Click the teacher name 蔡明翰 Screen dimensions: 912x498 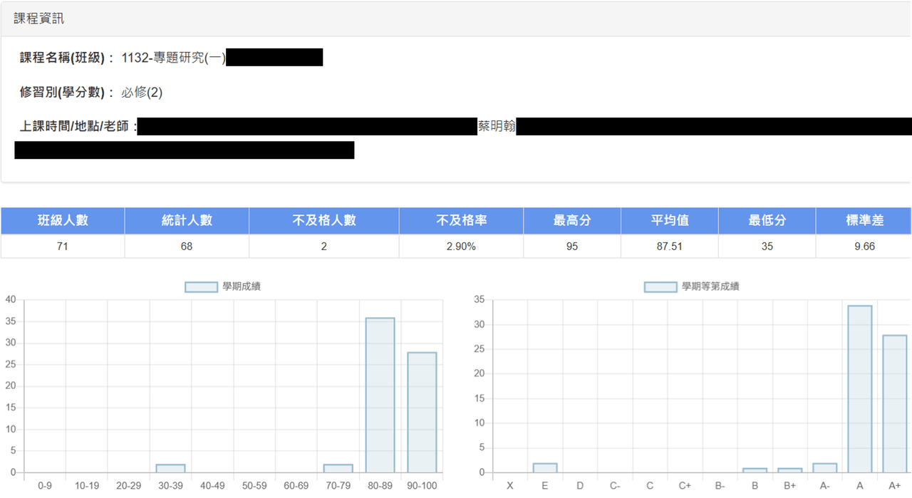pos(497,128)
